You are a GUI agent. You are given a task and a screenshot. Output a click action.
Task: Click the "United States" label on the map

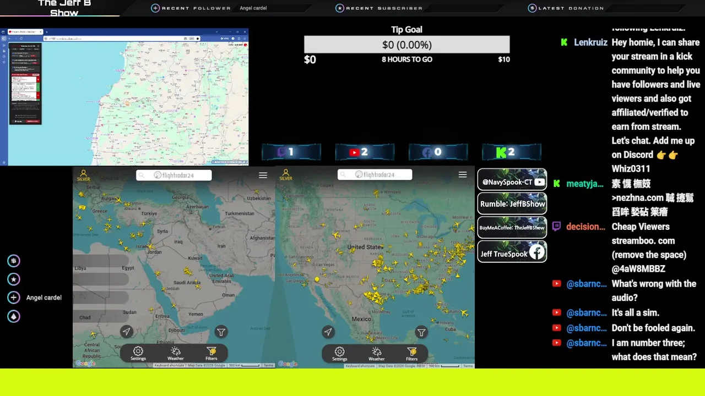[x=365, y=247]
